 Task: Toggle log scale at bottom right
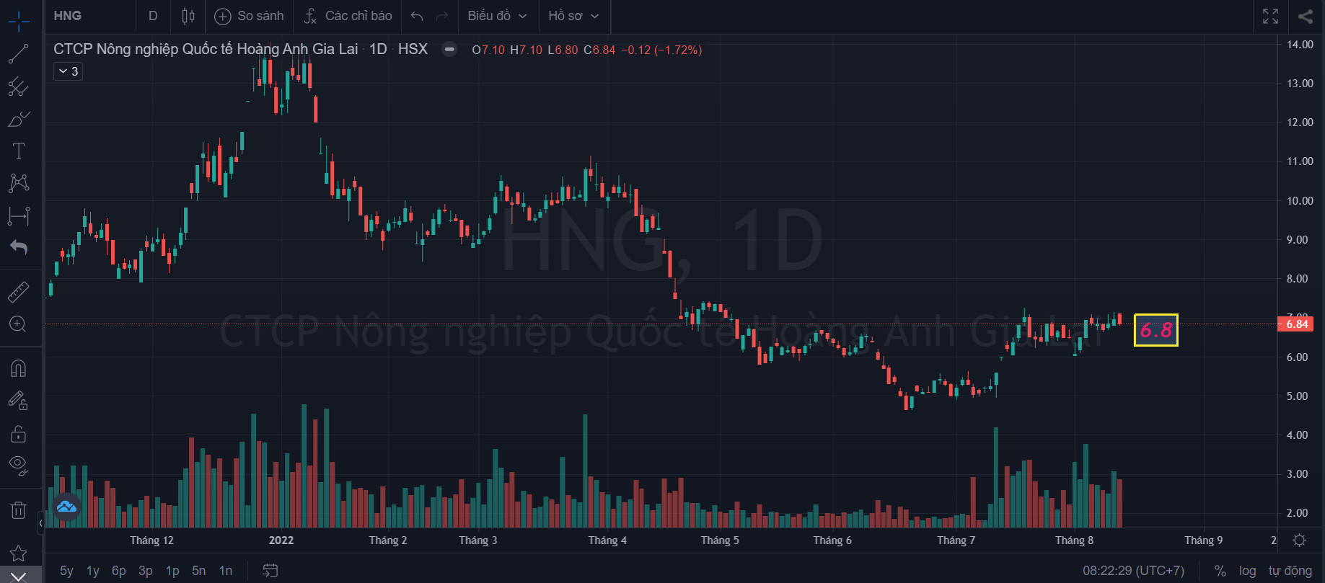click(1247, 571)
